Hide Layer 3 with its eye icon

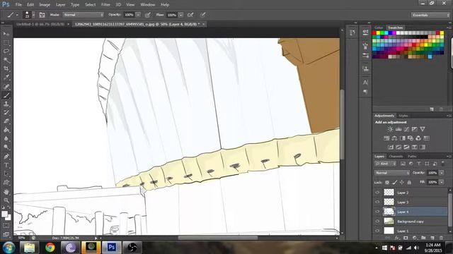click(x=377, y=202)
